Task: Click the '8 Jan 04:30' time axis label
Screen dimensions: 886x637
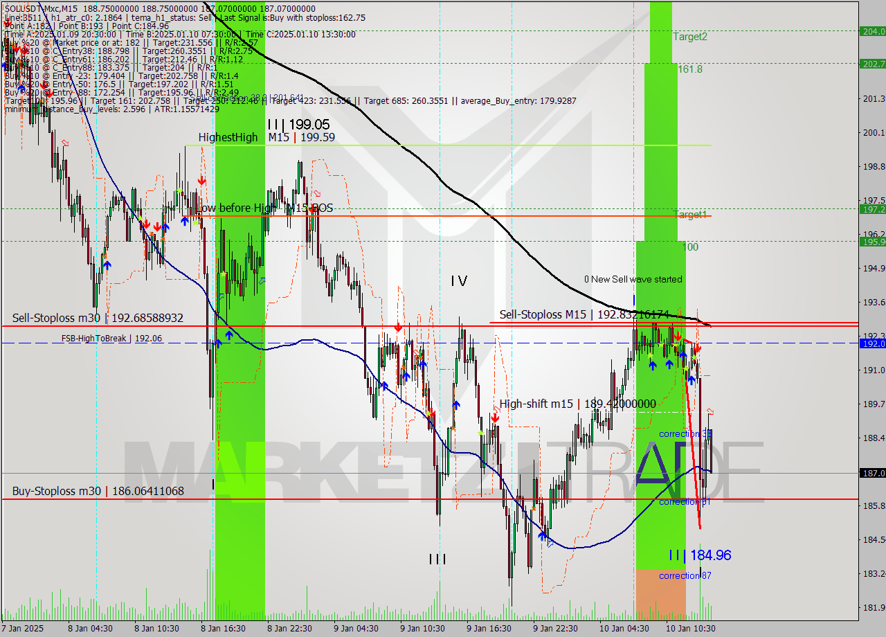Action: point(90,629)
